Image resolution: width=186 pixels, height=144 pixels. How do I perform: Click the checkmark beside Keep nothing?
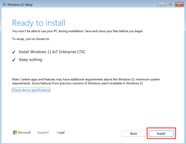[14, 60]
